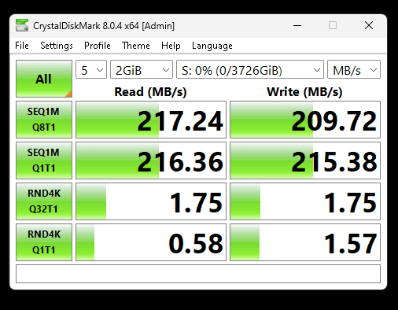Viewport: 398px width, 310px height.
Task: Minimize the CrystalDiskMark window
Action: 297,25
